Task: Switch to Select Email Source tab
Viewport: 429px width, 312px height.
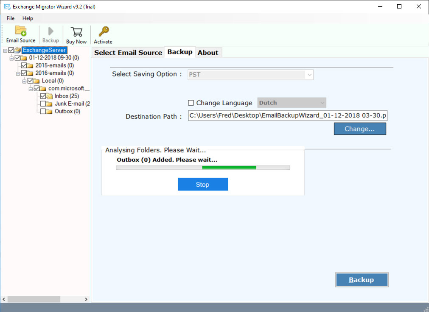Action: click(128, 53)
